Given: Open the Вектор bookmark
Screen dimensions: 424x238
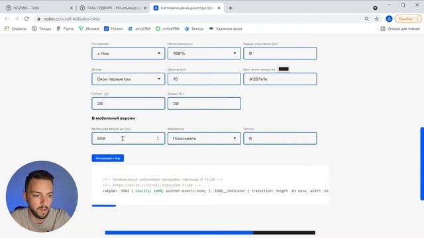Looking at the screenshot, I should 194,28.
